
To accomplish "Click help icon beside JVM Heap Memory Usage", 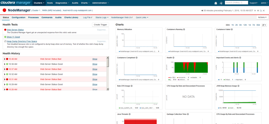I will pos(239,86).
